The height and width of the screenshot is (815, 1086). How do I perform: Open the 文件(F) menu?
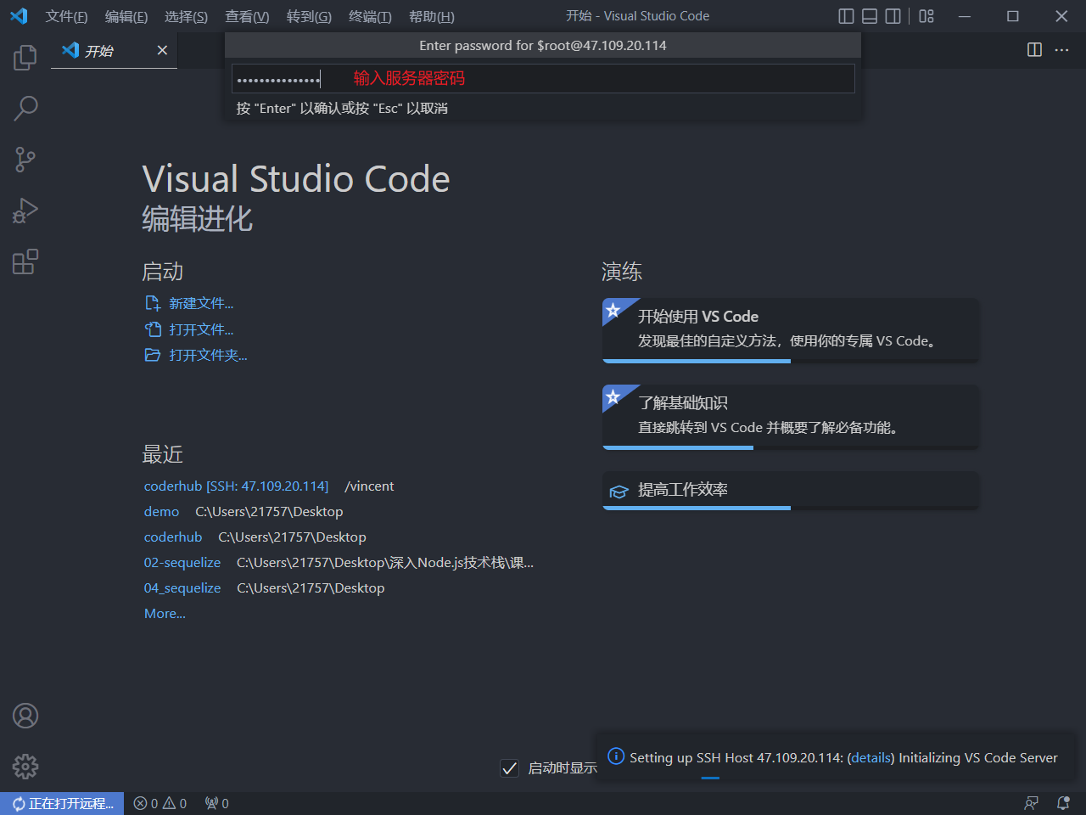[66, 16]
